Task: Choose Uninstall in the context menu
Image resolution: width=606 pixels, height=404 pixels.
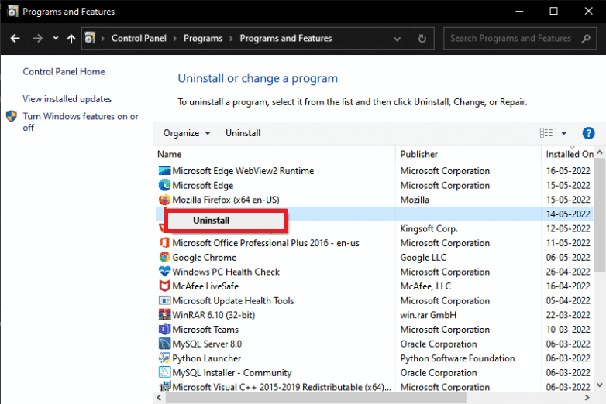Action: [x=226, y=221]
